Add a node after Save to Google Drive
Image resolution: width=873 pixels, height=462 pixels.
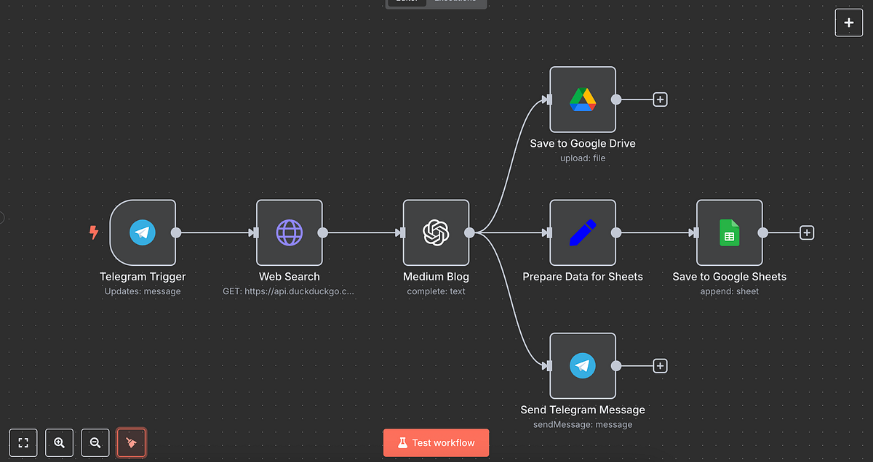point(660,99)
